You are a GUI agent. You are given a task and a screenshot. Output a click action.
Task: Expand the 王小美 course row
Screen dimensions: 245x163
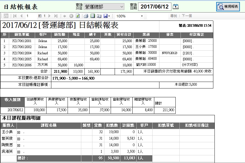(x=19, y=132)
